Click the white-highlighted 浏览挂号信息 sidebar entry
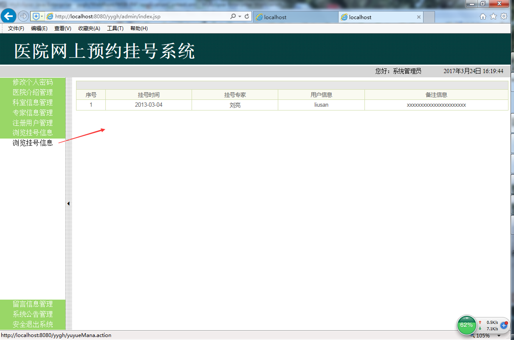Screen dimensions: 514x340 33,143
